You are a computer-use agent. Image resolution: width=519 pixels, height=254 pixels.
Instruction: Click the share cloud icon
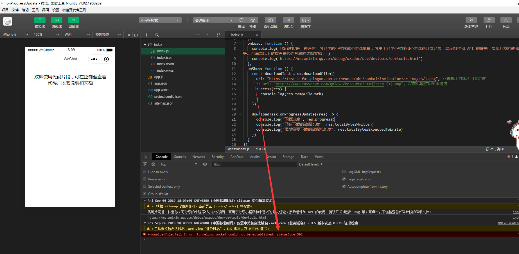tap(506, 20)
